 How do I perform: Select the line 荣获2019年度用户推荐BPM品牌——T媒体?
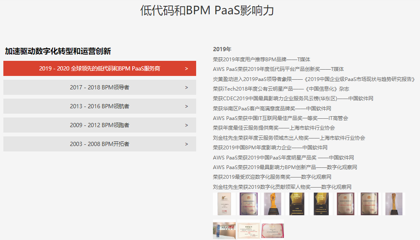[x=261, y=60]
